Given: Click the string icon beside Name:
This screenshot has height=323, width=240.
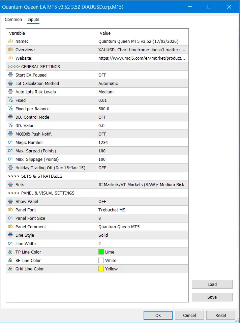Looking at the screenshot, I should (x=10, y=41).
